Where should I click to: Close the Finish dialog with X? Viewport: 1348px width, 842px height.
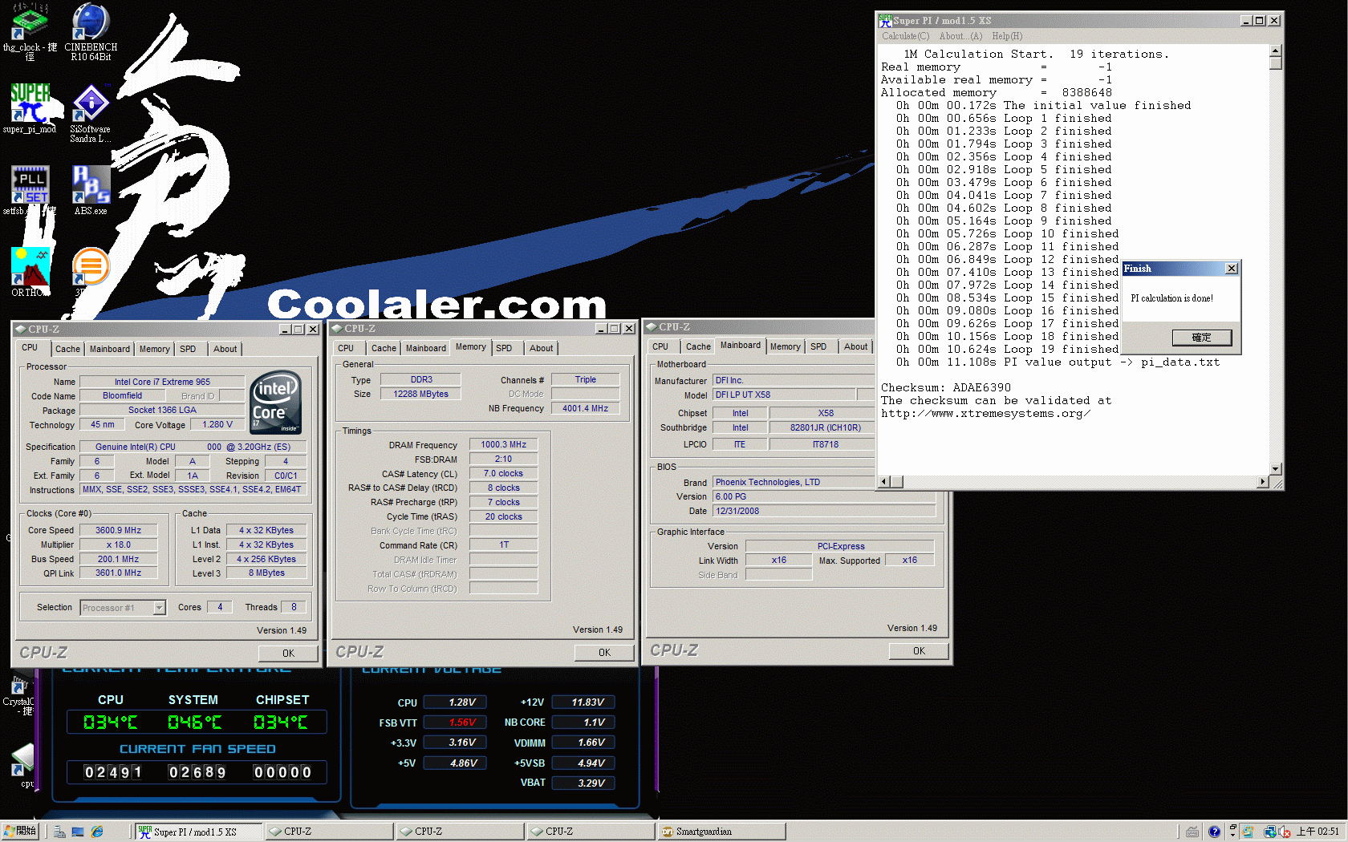(x=1232, y=269)
